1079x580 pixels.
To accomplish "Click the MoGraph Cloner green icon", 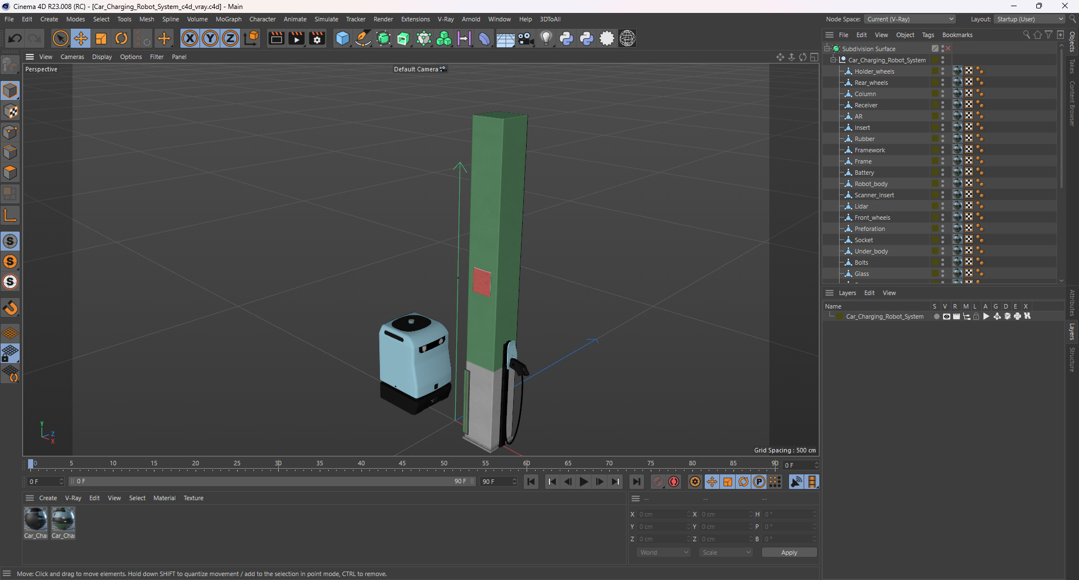I will [x=444, y=38].
